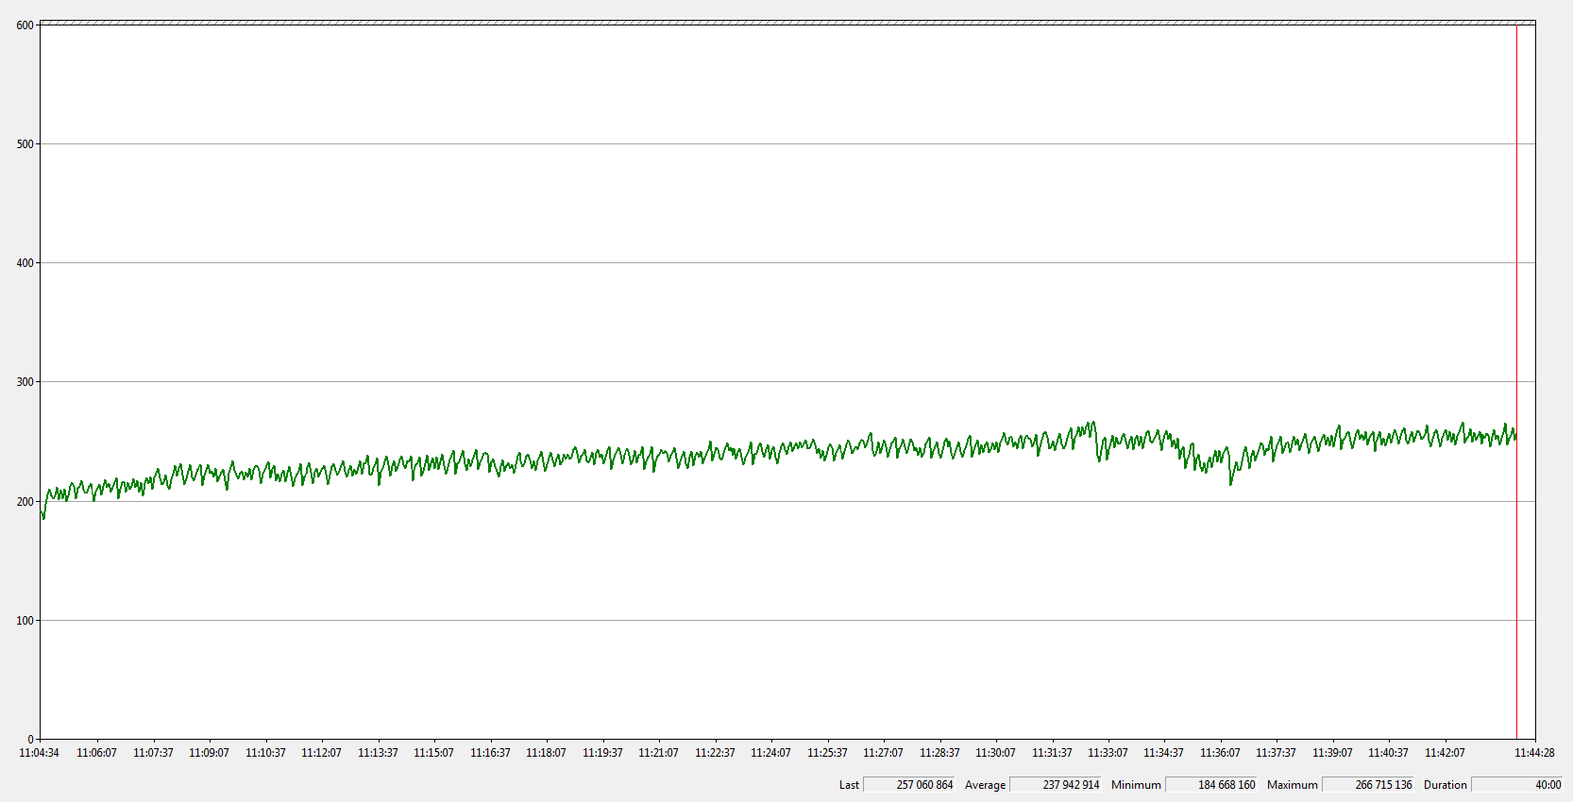The height and width of the screenshot is (802, 1573).
Task: Click the Duration value field 40:00
Action: [x=1516, y=784]
